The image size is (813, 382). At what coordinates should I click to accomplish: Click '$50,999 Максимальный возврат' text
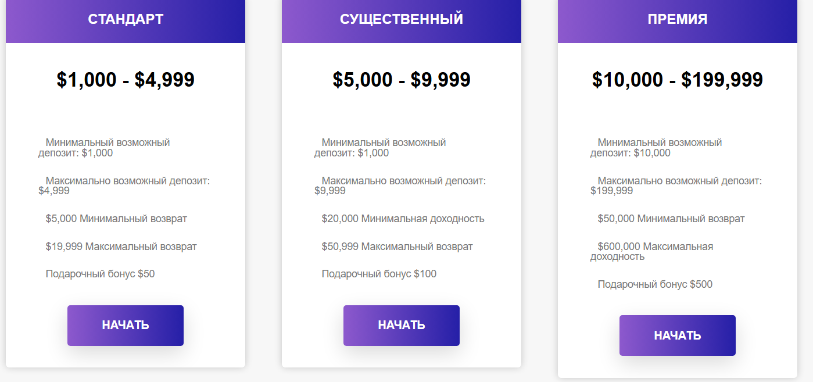click(x=397, y=247)
